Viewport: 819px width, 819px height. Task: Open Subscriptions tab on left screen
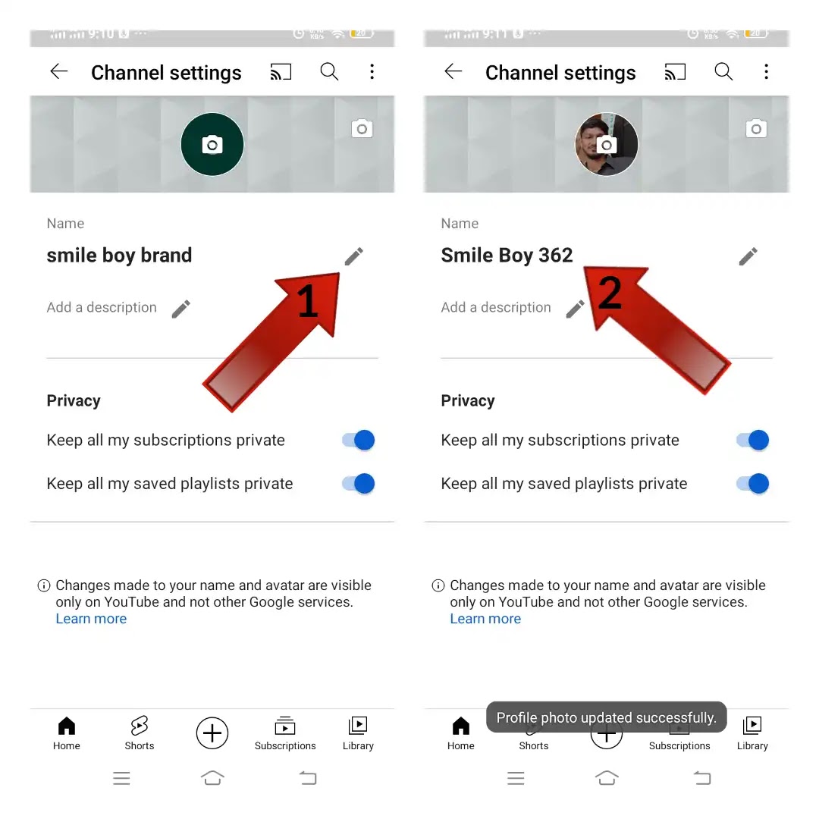click(285, 733)
